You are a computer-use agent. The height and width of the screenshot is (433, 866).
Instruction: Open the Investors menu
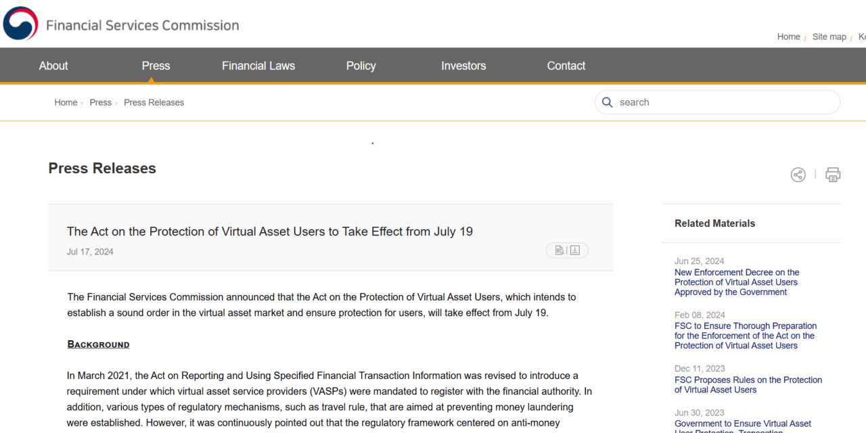(x=463, y=66)
